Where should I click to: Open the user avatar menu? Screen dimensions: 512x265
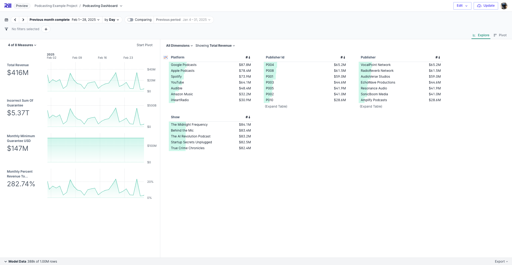504,6
